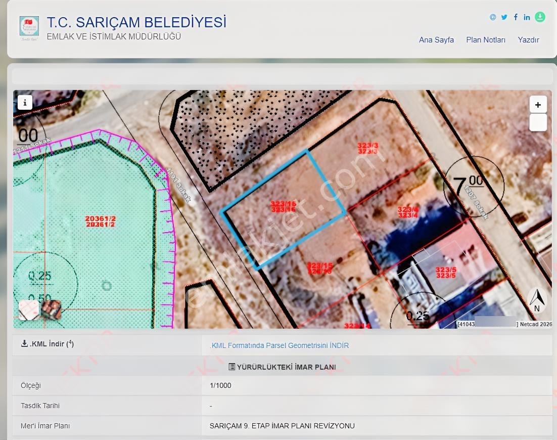Open Plan Notları page
Viewport: 557px width, 440px height.
(486, 40)
